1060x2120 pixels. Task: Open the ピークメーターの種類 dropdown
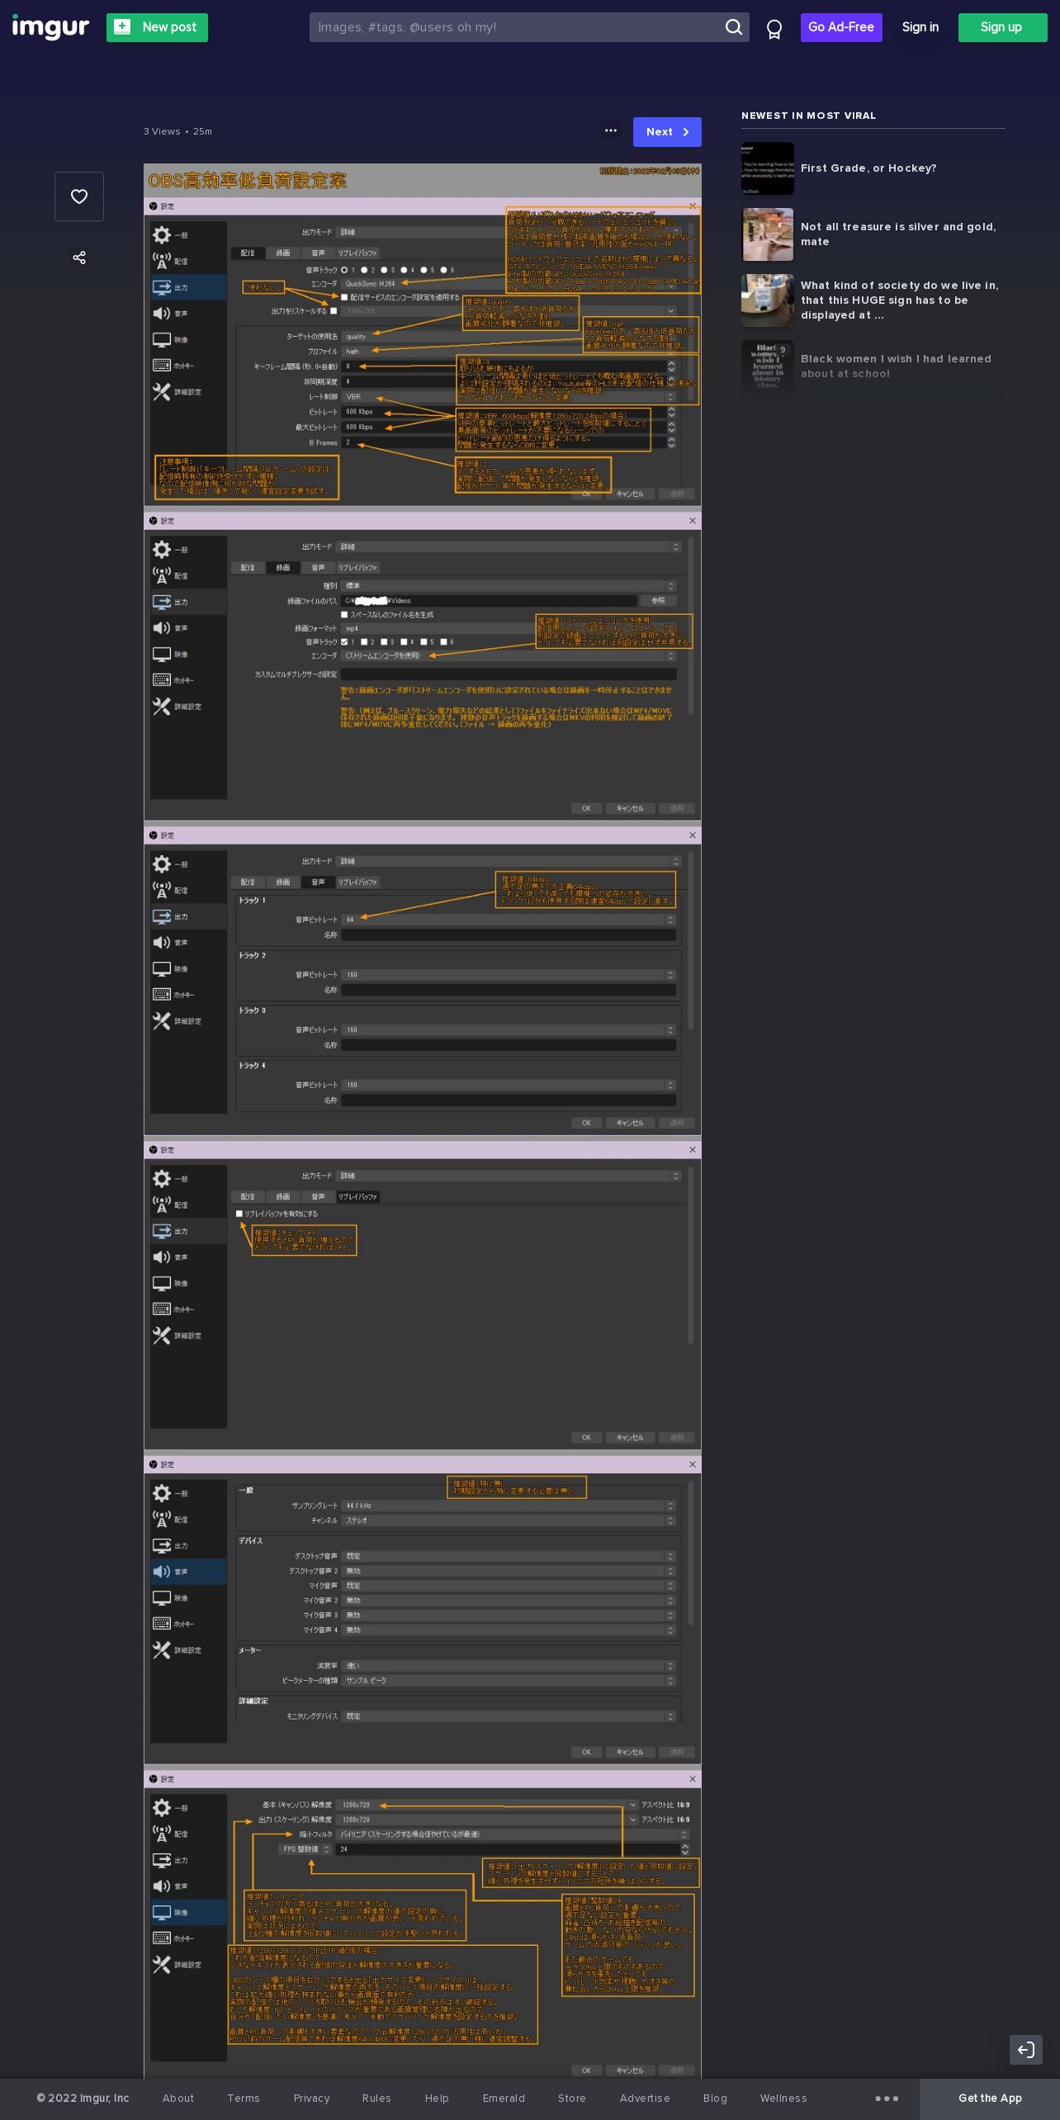(x=509, y=1681)
